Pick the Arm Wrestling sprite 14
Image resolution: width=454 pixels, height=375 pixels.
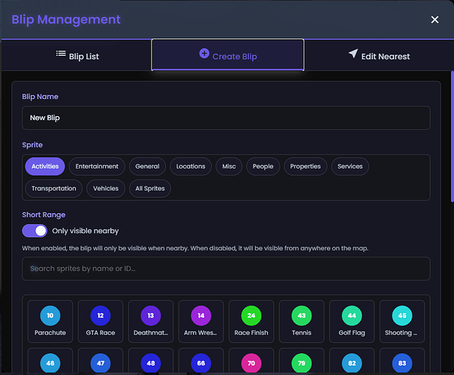pos(201,322)
